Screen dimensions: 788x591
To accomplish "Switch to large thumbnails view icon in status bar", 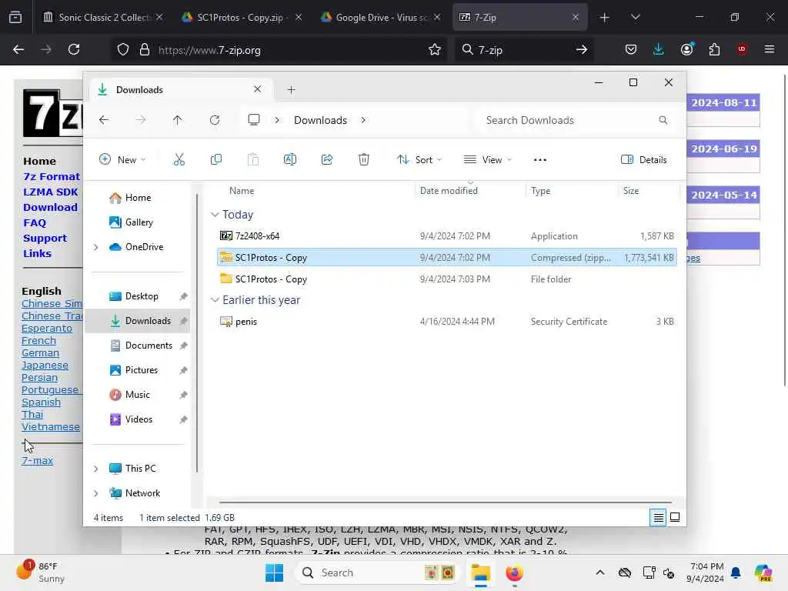I will 675,517.
